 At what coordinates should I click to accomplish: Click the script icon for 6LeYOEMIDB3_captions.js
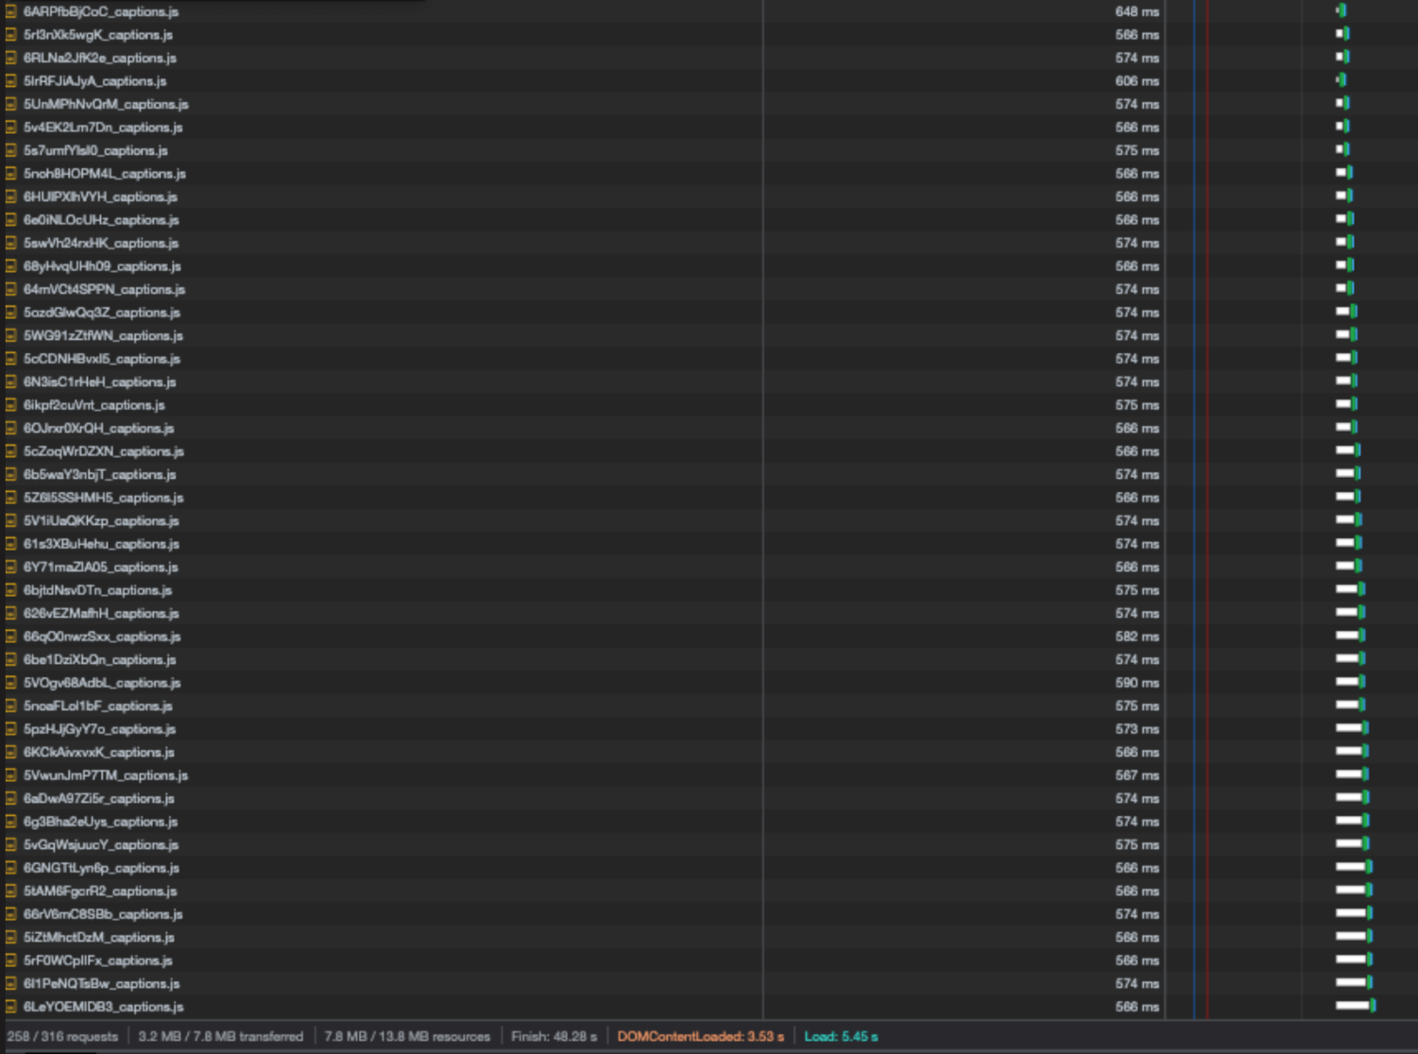tap(10, 1007)
